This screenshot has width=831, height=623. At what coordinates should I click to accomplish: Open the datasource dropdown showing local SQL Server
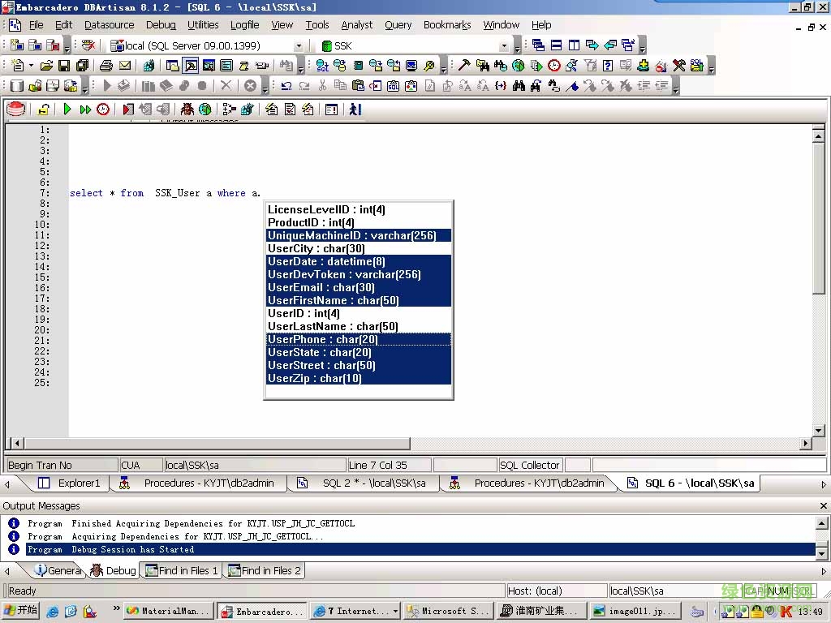[x=298, y=45]
